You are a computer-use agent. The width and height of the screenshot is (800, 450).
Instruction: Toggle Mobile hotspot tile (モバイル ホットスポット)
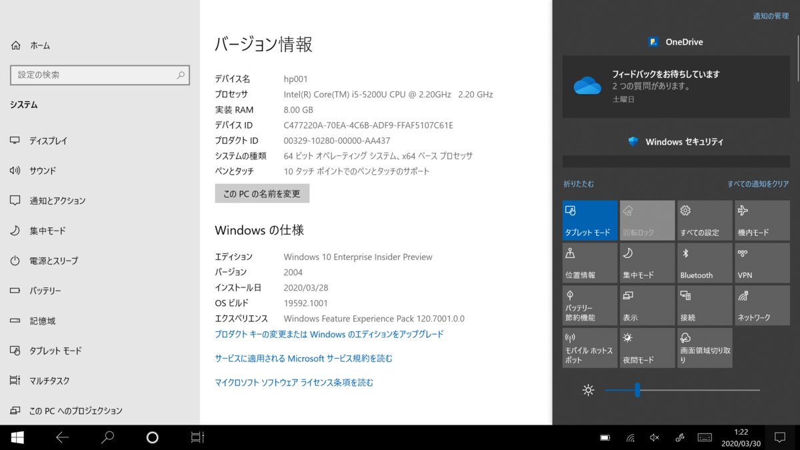coord(589,347)
